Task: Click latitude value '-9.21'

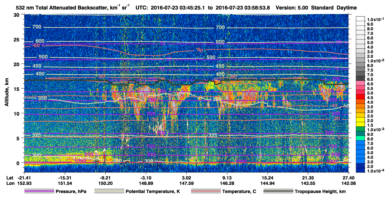Action: [105, 178]
